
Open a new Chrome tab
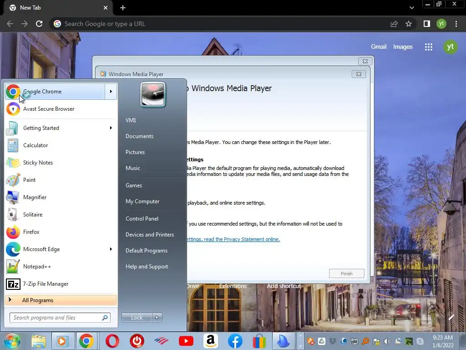pyautogui.click(x=123, y=8)
